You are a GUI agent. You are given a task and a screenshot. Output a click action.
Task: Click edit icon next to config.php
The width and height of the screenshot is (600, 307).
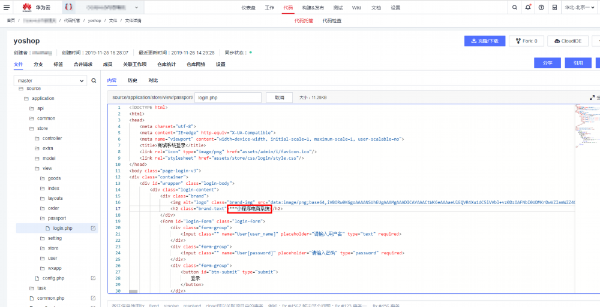pos(93,278)
